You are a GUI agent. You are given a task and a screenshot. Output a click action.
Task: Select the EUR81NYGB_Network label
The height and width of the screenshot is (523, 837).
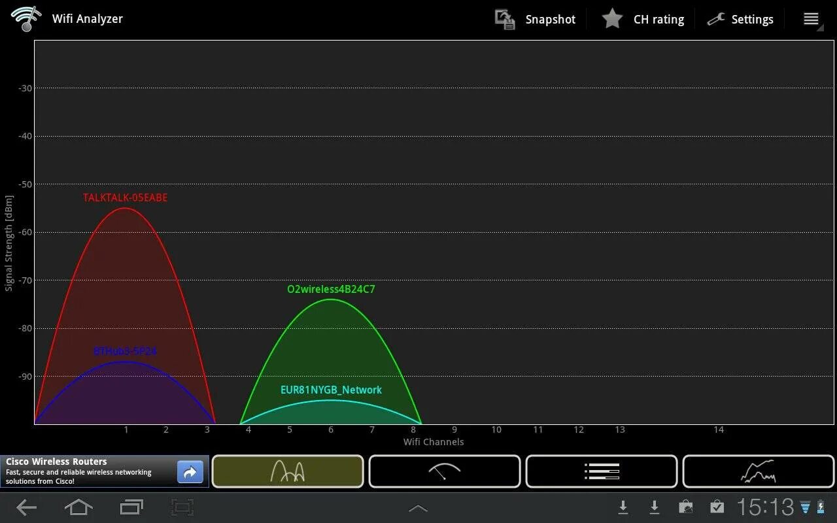[331, 390]
